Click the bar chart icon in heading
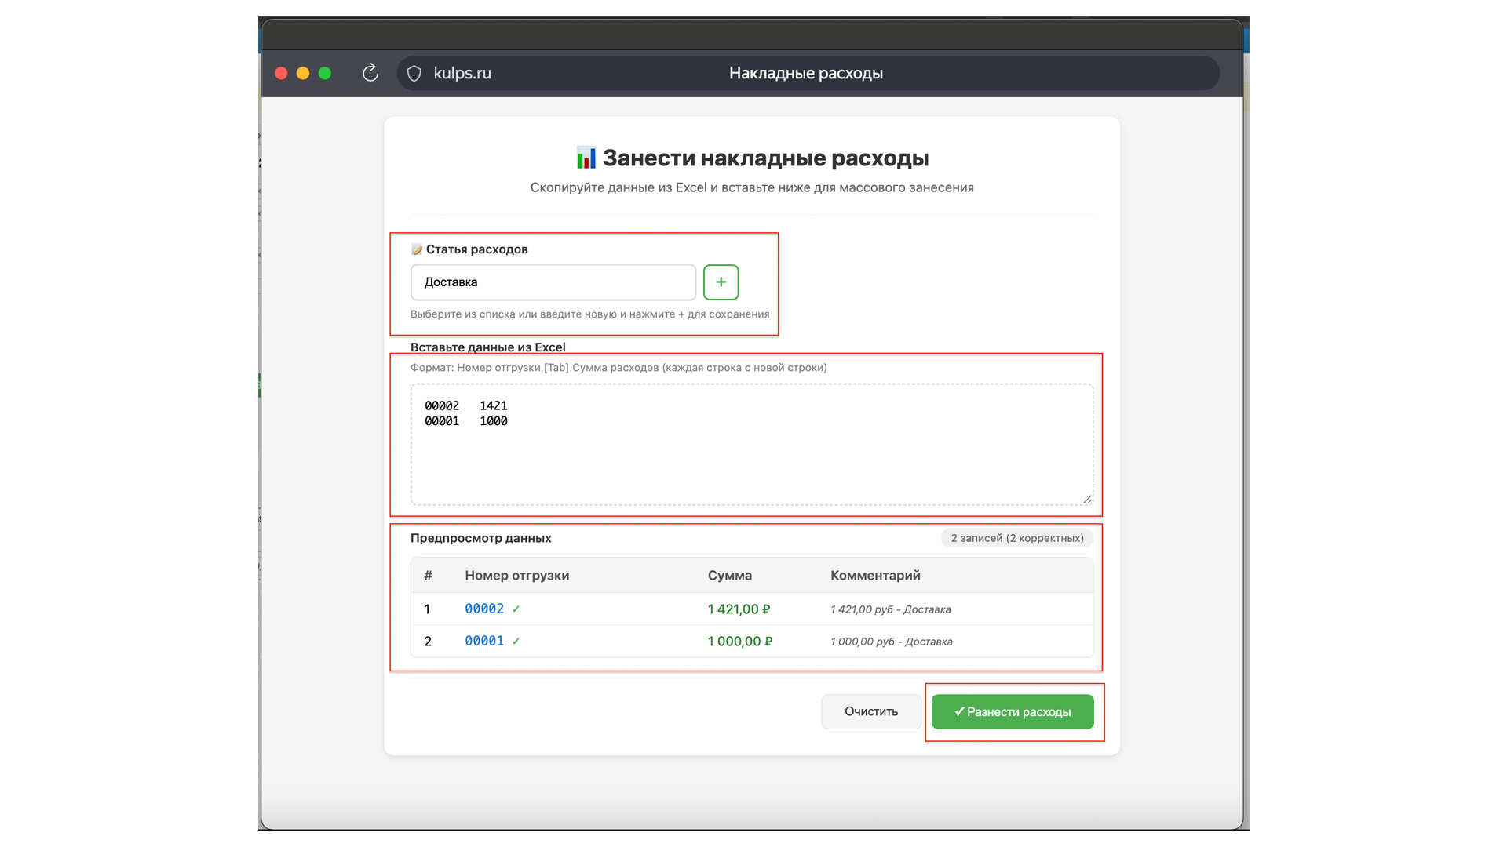The height and width of the screenshot is (847, 1507). [586, 158]
